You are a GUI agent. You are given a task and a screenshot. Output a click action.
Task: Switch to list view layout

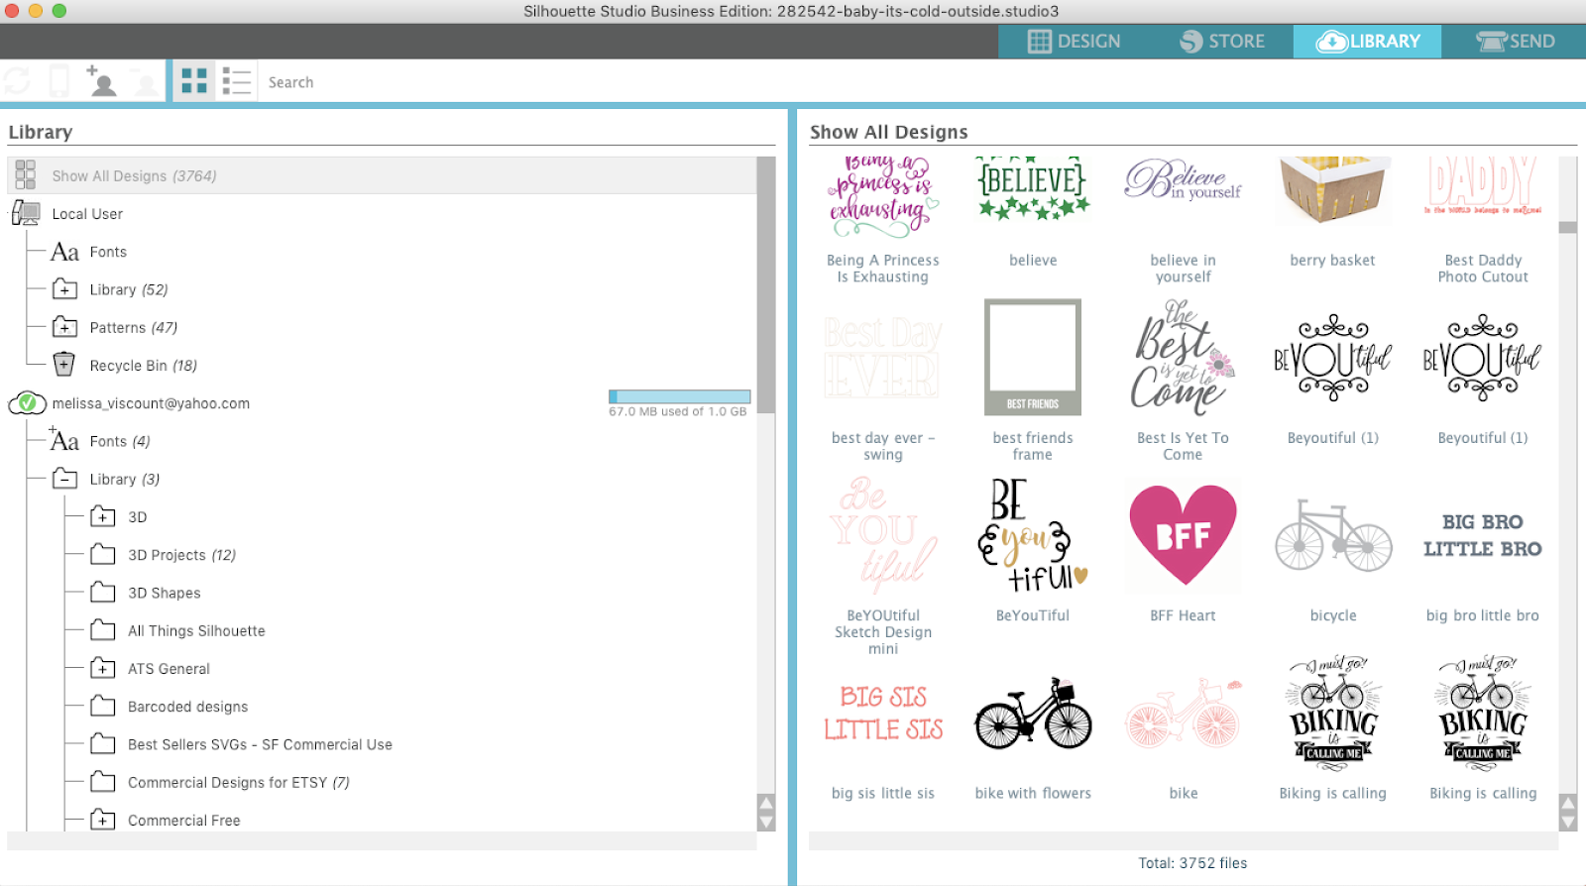click(x=236, y=81)
